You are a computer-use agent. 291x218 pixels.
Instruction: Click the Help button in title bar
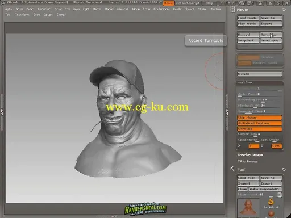210,3
